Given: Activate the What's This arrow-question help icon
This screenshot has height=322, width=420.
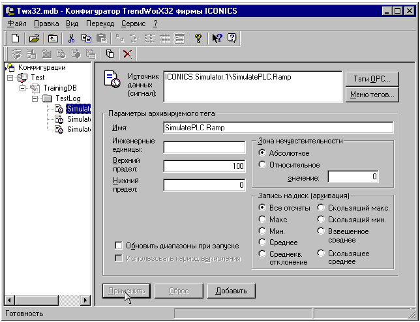Looking at the screenshot, I should coord(217,38).
